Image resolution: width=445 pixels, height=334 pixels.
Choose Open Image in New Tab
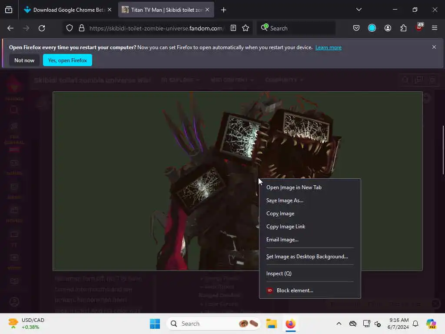point(310,187)
